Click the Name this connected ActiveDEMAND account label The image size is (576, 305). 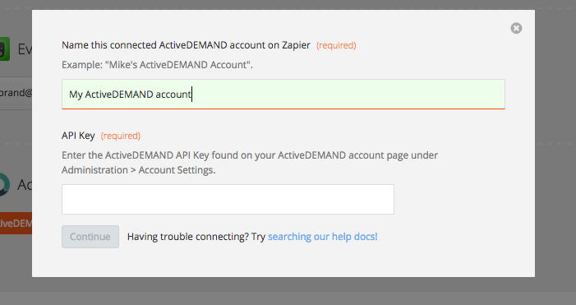click(x=186, y=45)
